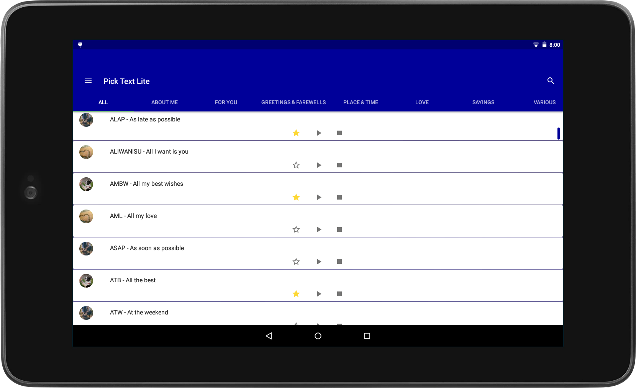Play the ALAP entry audio
The image size is (636, 388).
[319, 133]
